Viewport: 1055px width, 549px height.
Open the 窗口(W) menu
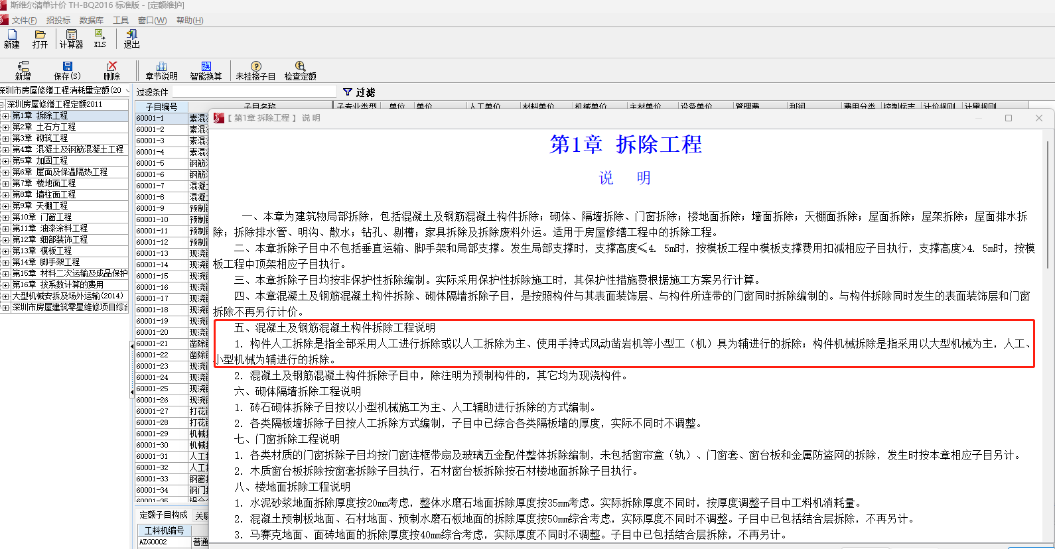(x=152, y=21)
